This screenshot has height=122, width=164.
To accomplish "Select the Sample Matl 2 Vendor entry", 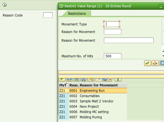I will 93,101.
